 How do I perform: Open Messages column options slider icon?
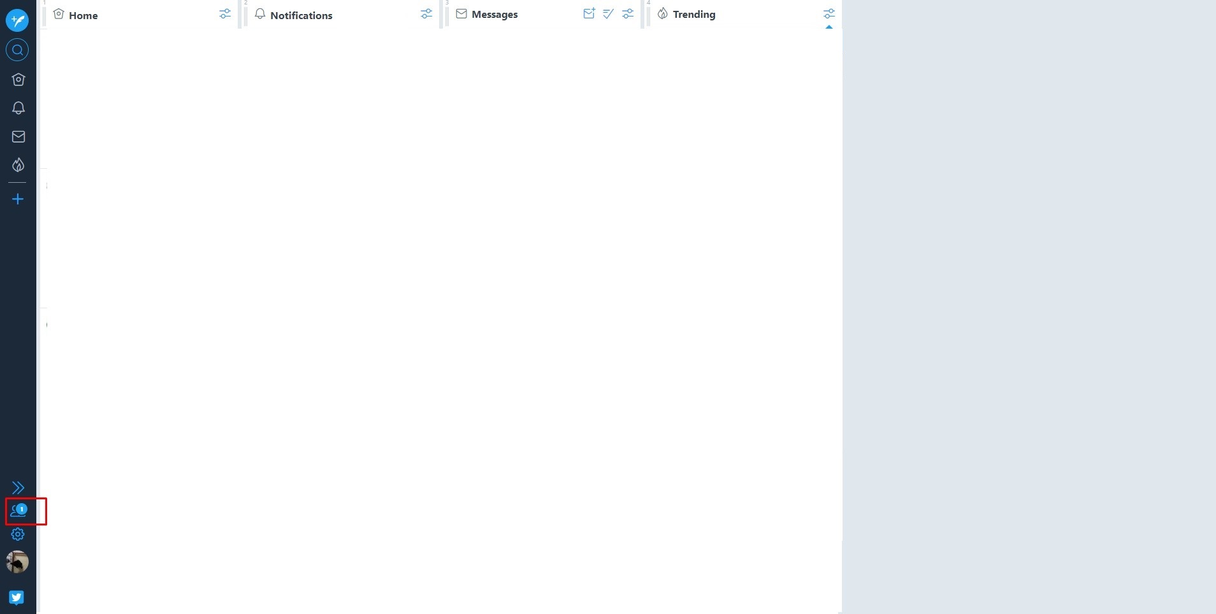(628, 13)
